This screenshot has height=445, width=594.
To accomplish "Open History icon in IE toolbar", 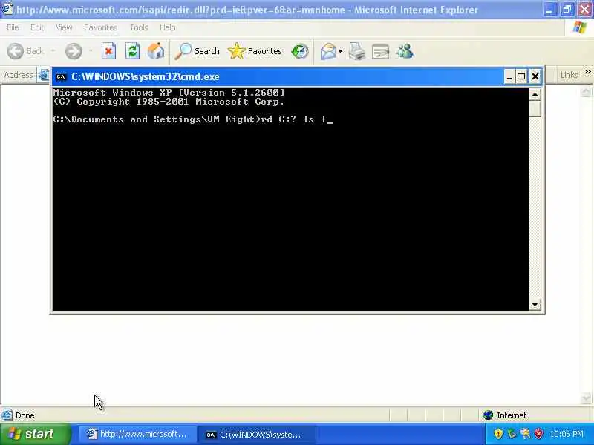I will (300, 51).
